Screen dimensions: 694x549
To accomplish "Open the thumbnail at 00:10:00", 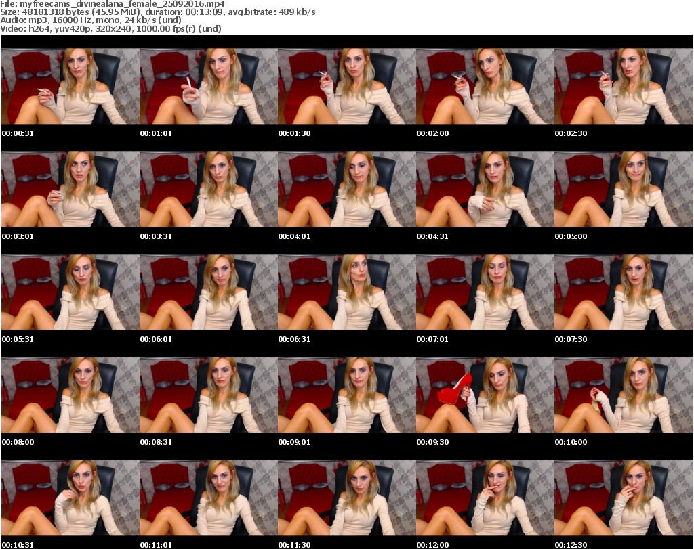I will point(623,395).
